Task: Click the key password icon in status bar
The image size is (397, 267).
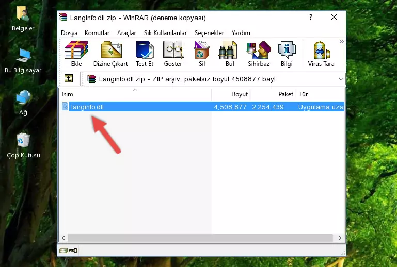Action: [73, 251]
